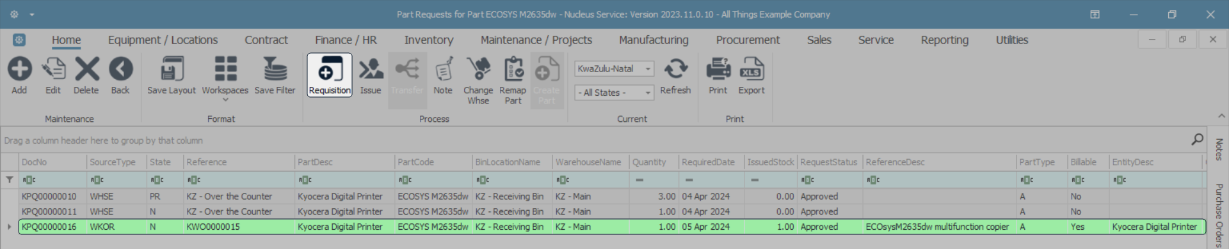The image size is (1229, 249).
Task: Add a Note via ribbon
Action: pos(443,76)
